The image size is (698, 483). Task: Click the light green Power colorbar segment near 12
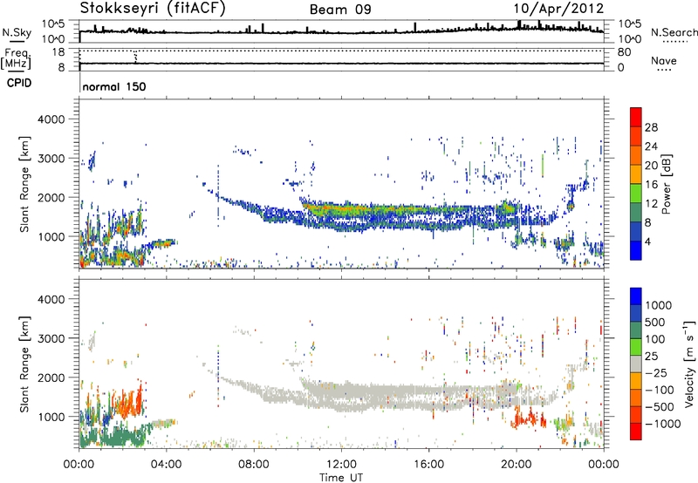point(636,193)
